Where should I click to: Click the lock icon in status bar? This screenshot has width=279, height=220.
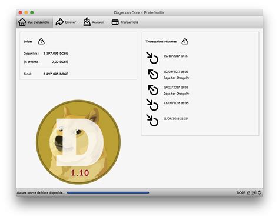[248, 192]
